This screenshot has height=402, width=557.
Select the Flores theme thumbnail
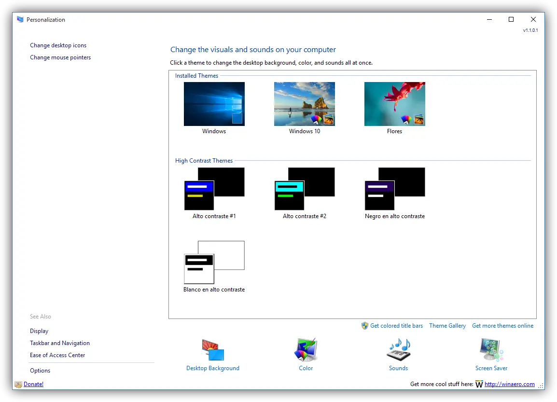pyautogui.click(x=395, y=104)
